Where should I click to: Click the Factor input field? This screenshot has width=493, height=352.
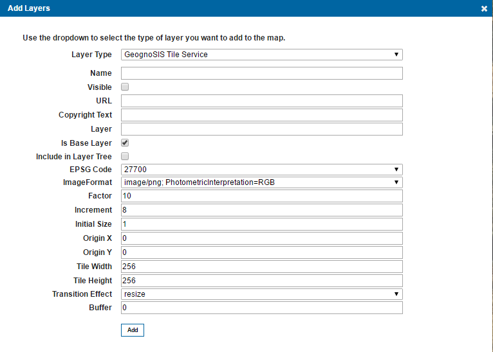click(261, 196)
